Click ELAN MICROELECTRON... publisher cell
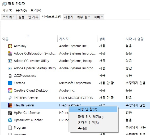Viewport: 150px width, 135px height. tap(77, 98)
